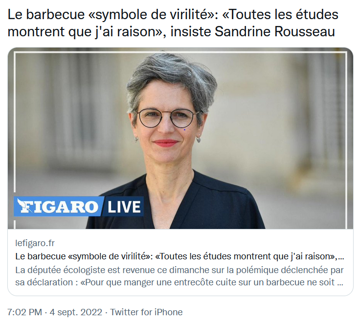Click the small blue dot on photo
Screen dimensions: 358x327
[x=184, y=130]
